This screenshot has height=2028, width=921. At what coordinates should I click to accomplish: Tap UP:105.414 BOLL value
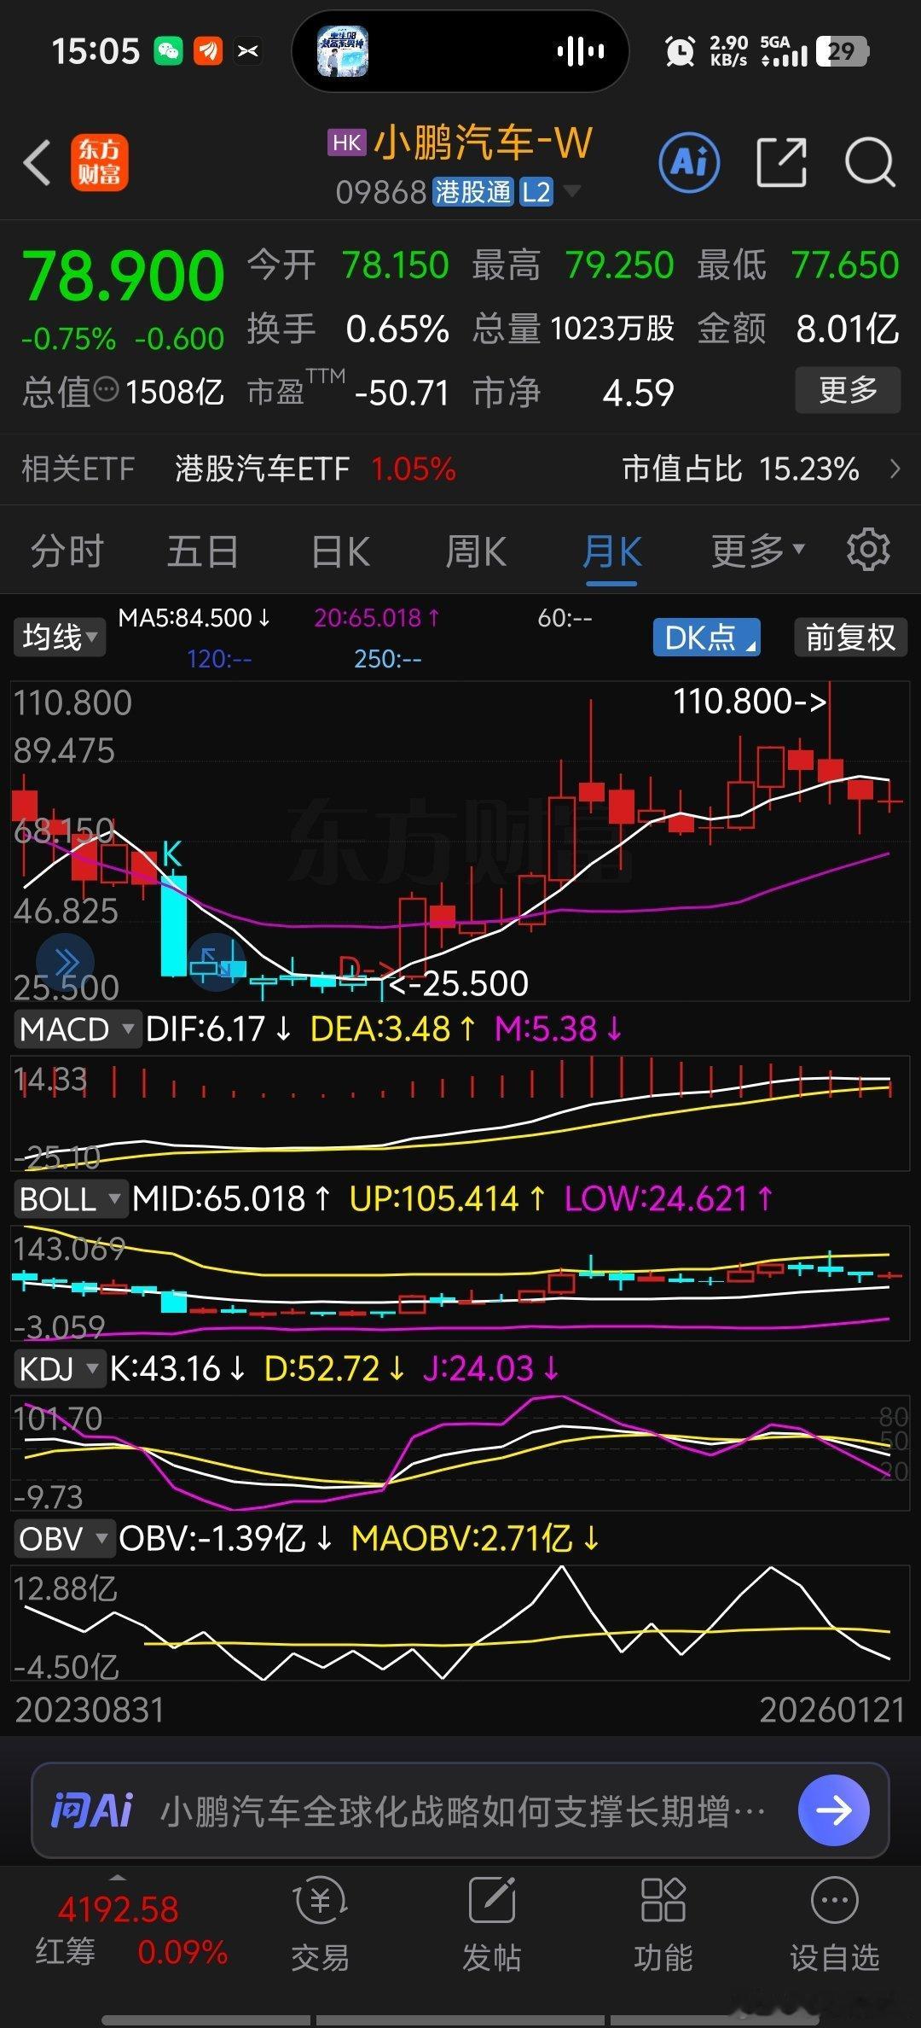pos(447,1198)
